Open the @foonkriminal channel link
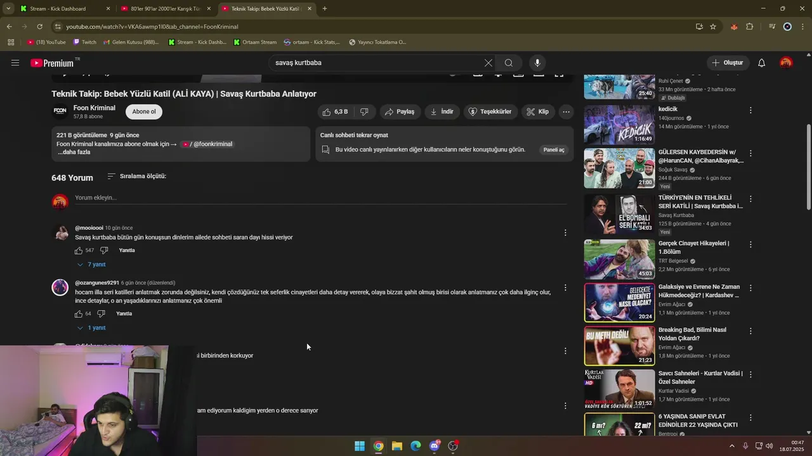 point(207,144)
